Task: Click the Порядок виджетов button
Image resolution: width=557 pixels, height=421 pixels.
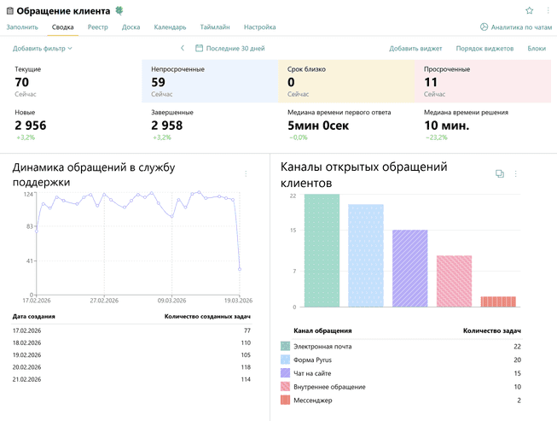Action: click(484, 49)
